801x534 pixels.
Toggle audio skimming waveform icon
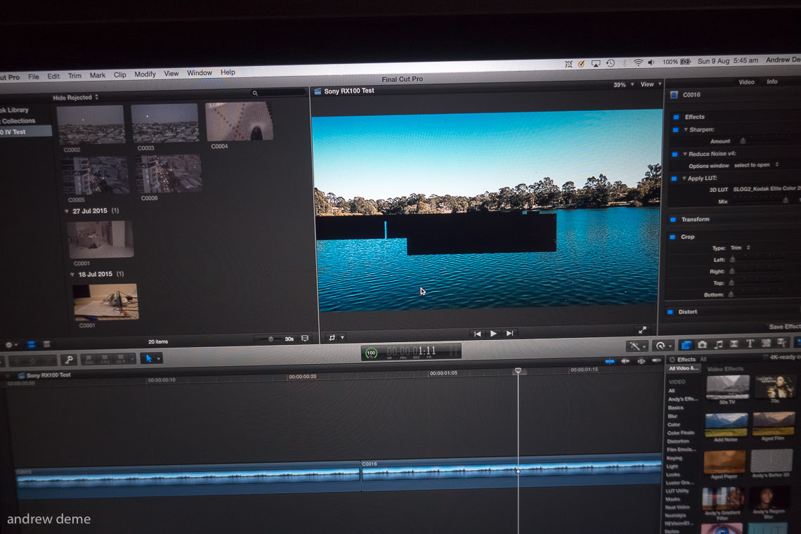click(625, 360)
